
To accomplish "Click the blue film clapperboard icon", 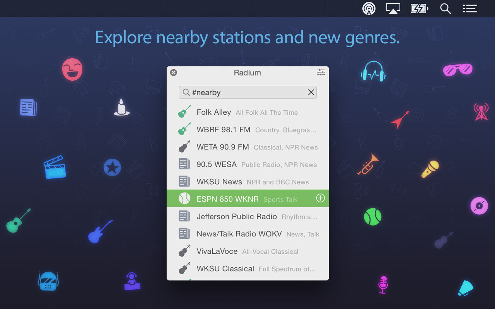I will coord(55,167).
